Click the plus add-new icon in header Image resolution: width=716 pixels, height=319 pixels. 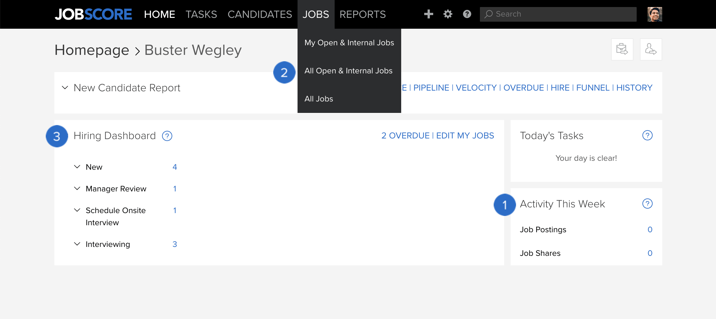pos(428,14)
